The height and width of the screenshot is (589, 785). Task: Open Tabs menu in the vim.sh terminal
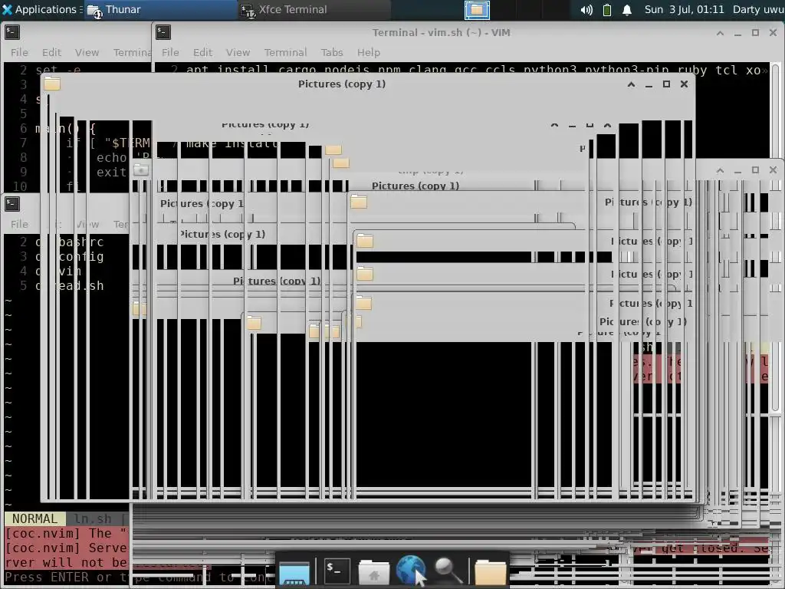pyautogui.click(x=331, y=52)
